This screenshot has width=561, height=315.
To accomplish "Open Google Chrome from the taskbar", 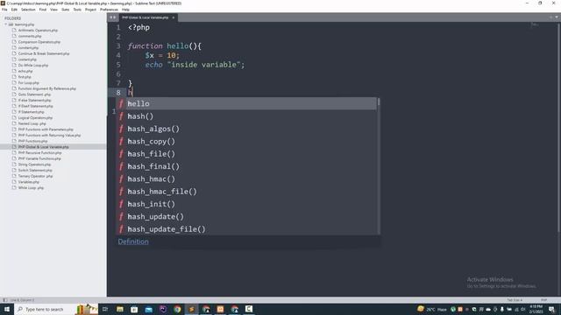I will tap(177, 309).
